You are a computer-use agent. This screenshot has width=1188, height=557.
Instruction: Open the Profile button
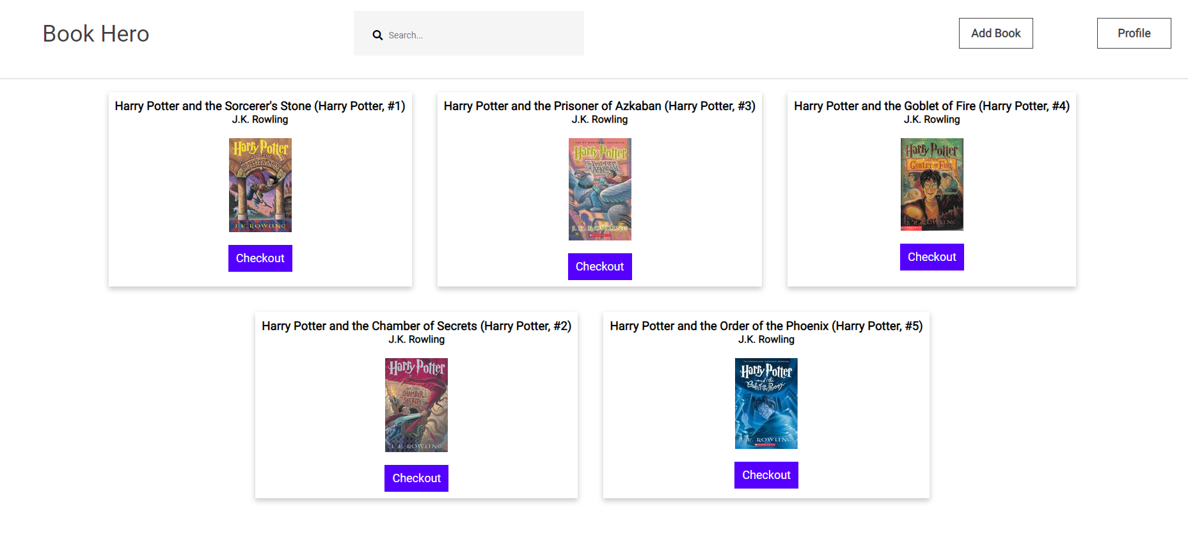pyautogui.click(x=1134, y=33)
